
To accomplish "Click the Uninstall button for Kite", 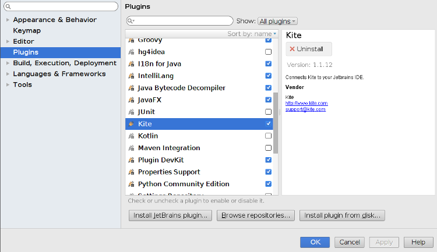I will pos(309,49).
